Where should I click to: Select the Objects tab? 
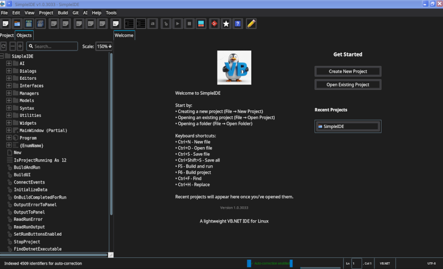click(24, 35)
